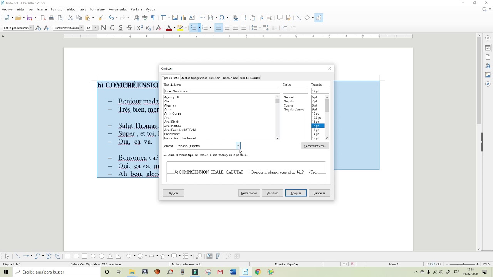
Task: Toggle center alignment in the toolbar
Action: pos(227,28)
